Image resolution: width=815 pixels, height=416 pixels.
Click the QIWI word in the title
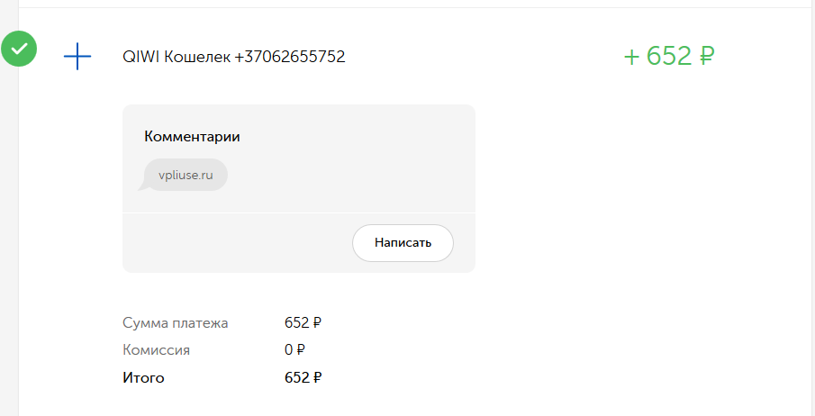140,56
